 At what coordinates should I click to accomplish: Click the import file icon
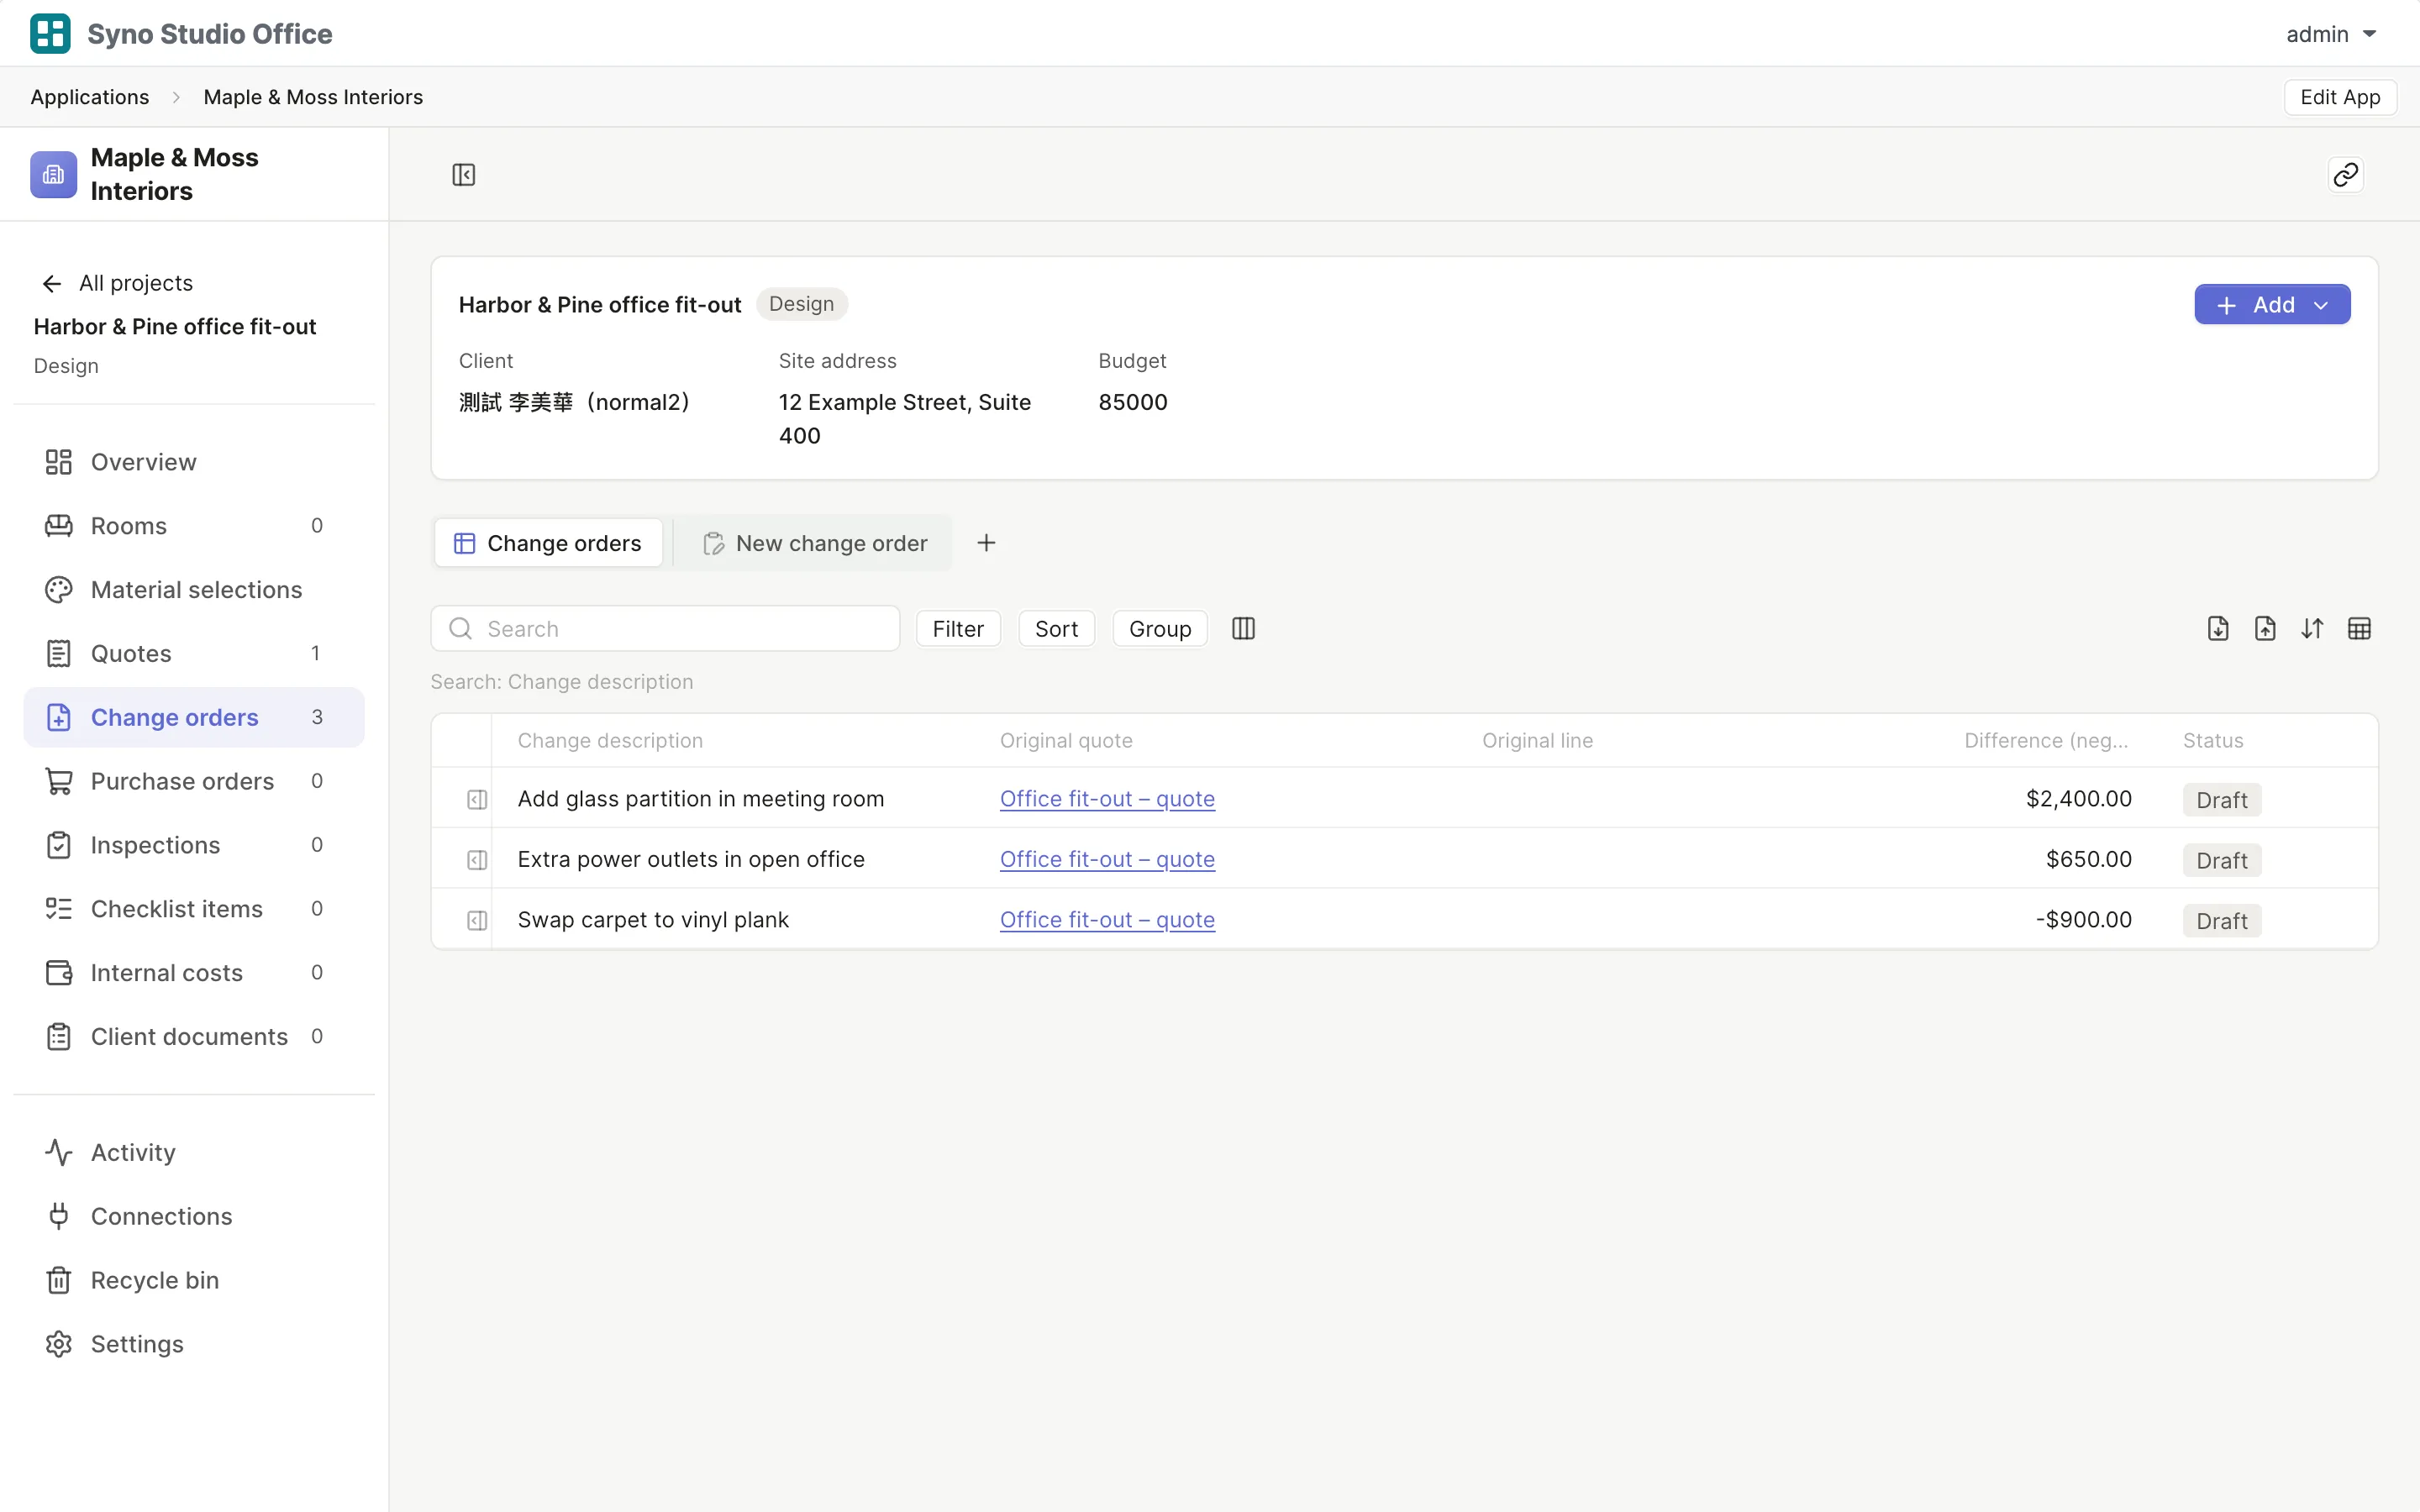click(x=2217, y=629)
